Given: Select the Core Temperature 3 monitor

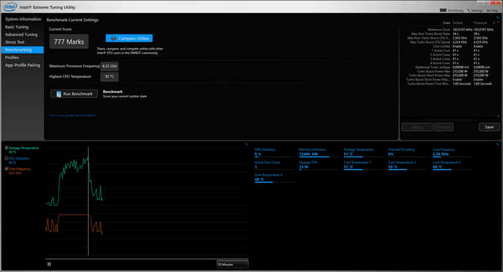Looking at the screenshot, I should pos(452,165).
